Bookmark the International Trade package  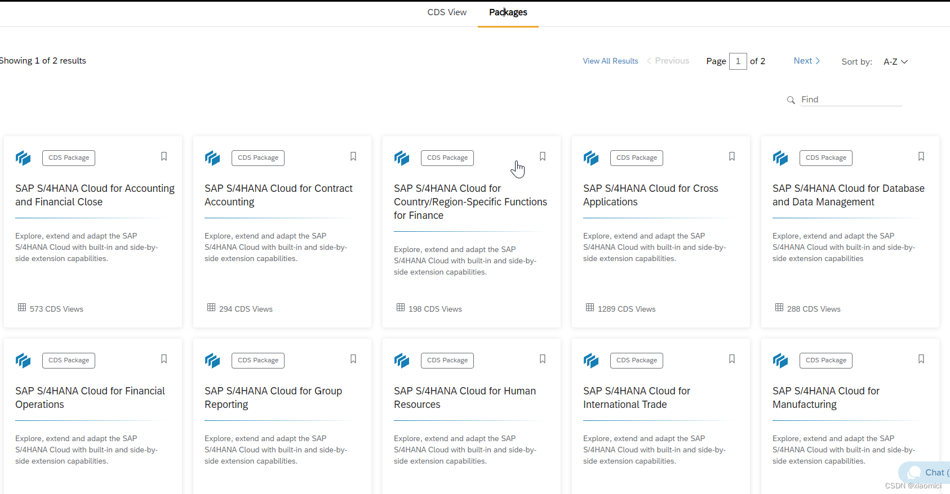(732, 359)
